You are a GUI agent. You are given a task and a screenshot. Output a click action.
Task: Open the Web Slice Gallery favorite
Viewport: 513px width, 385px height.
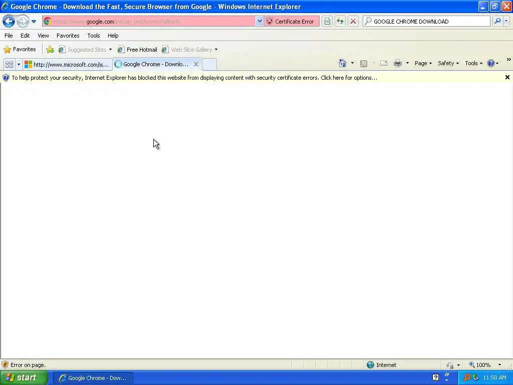click(x=187, y=50)
